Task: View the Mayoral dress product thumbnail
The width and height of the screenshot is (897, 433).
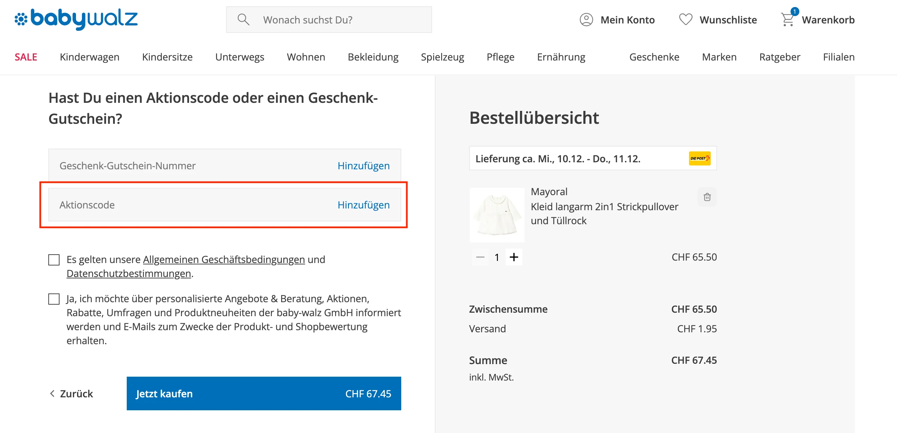Action: tap(497, 215)
